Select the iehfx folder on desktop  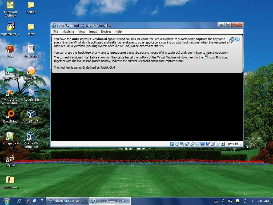tap(31, 30)
